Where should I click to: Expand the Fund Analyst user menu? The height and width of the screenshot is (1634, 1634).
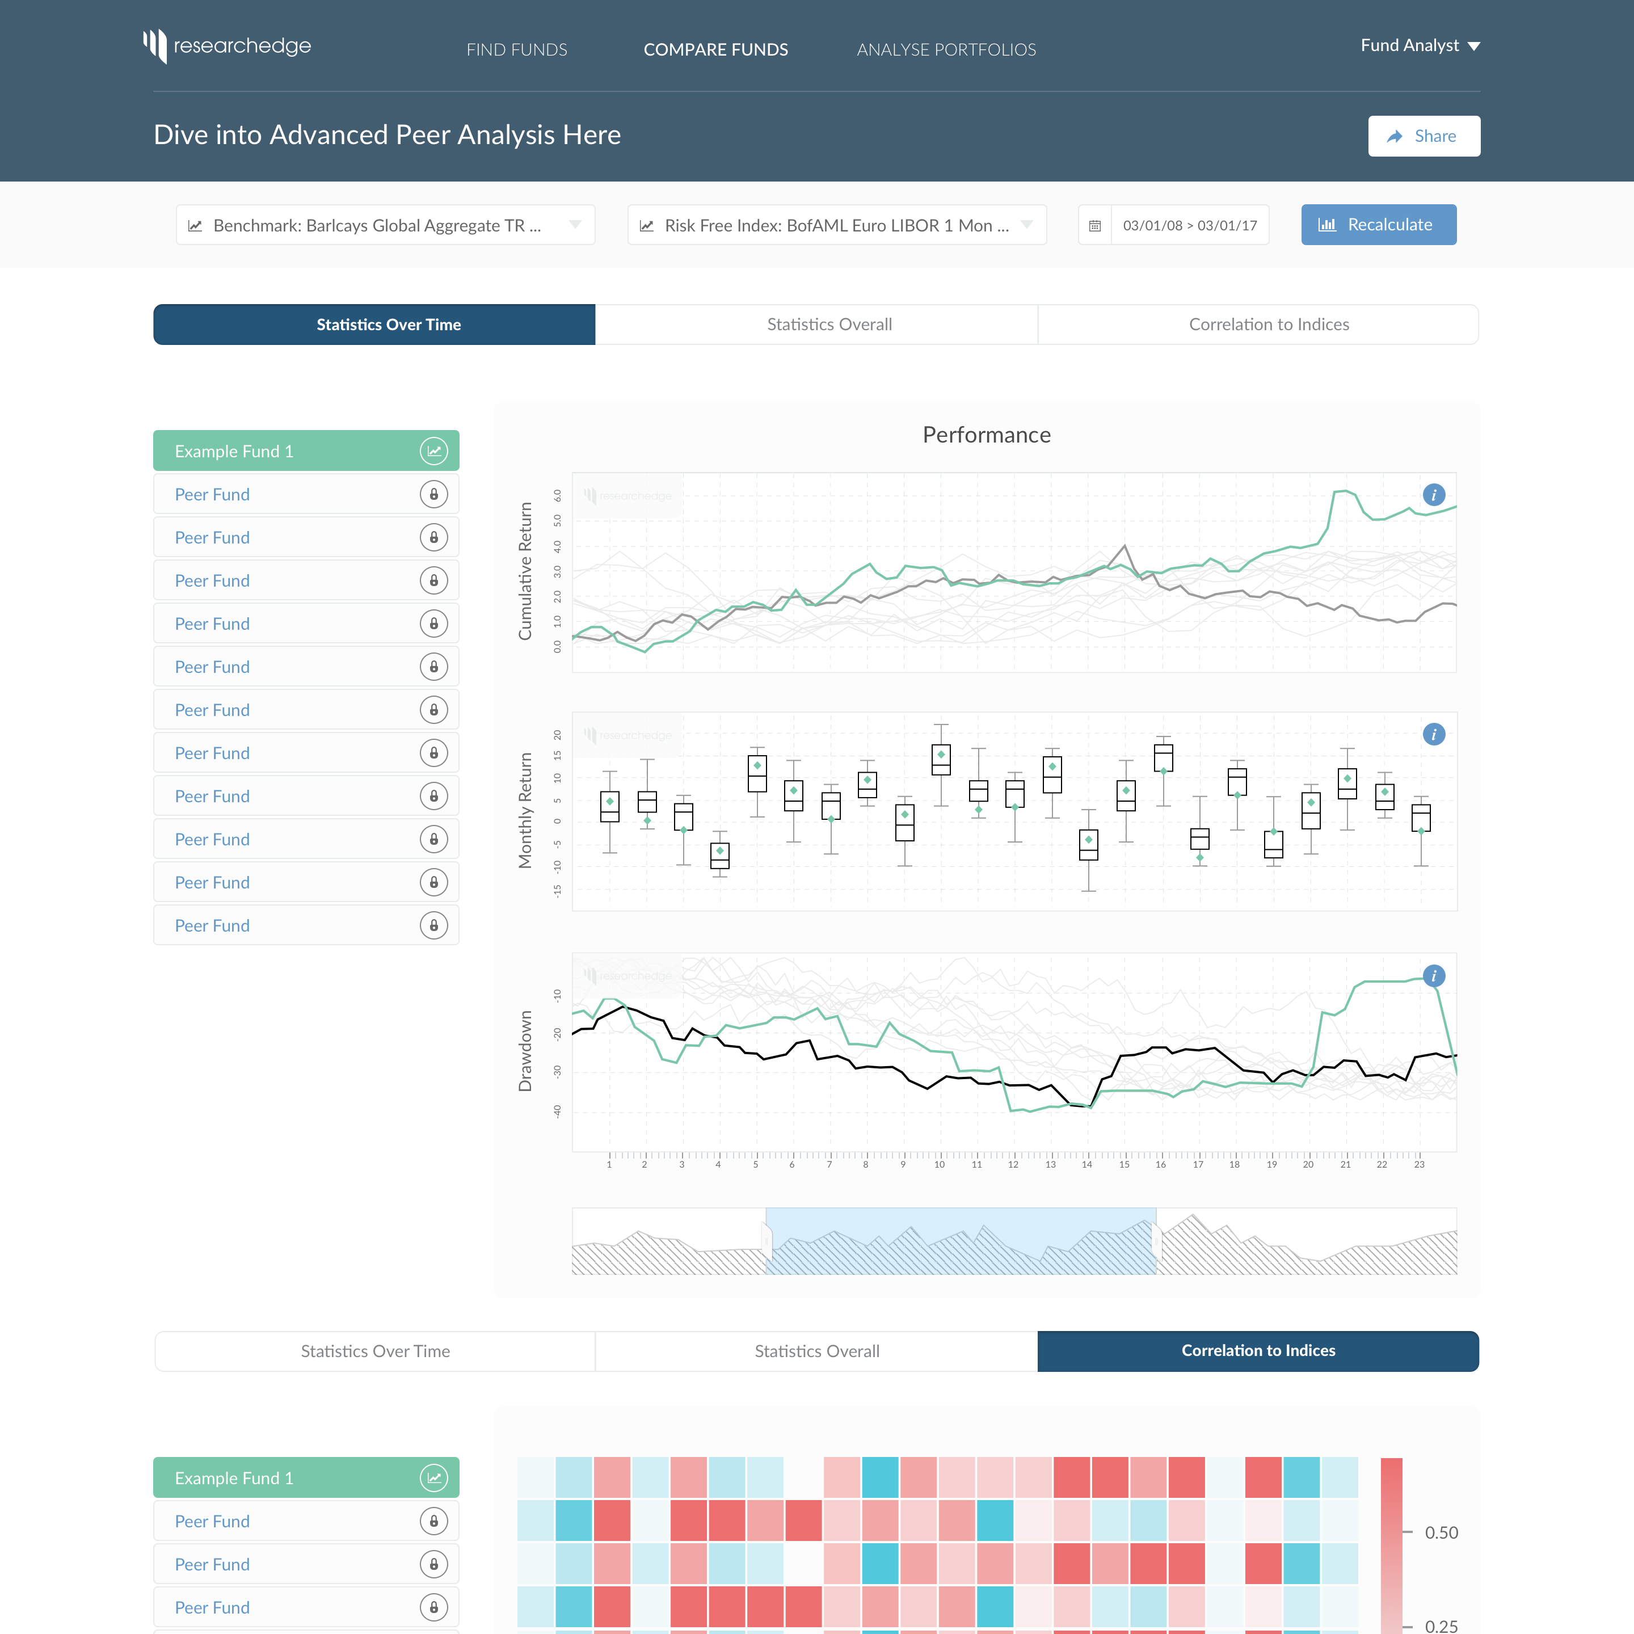[1420, 45]
